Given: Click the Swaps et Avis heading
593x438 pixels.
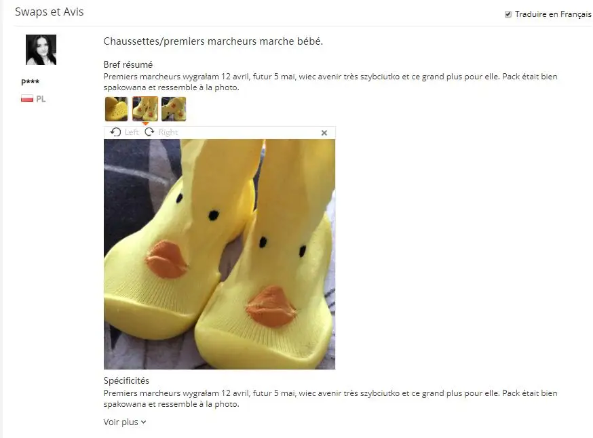Looking at the screenshot, I should pyautogui.click(x=49, y=12).
